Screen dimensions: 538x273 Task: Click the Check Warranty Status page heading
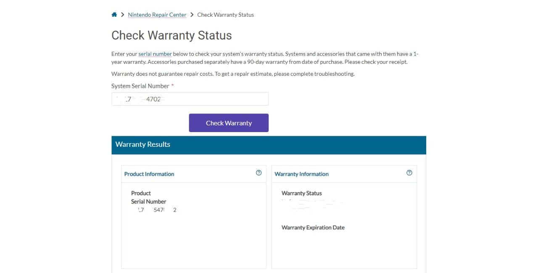pyautogui.click(x=171, y=35)
